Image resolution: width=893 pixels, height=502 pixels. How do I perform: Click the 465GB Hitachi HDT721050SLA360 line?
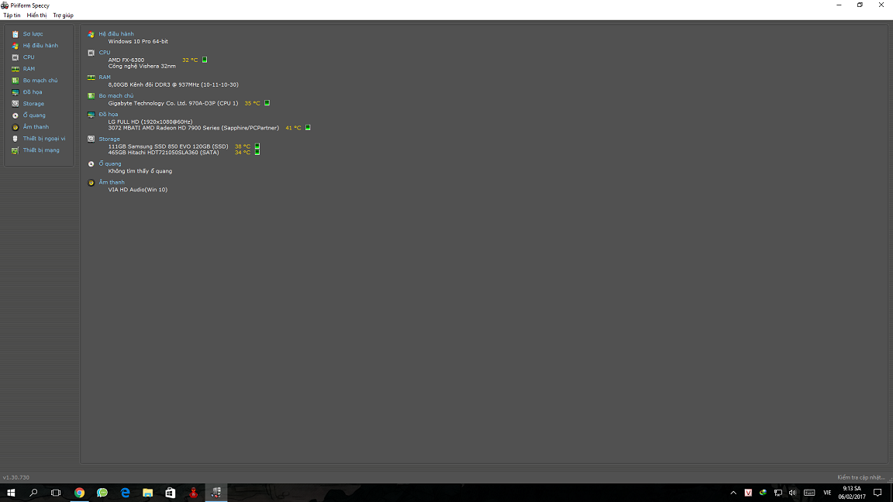click(164, 153)
